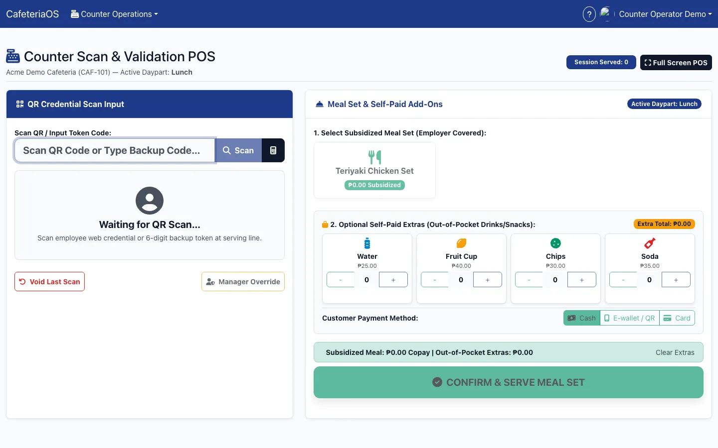Open the calculator keypad icon button

[x=273, y=150]
